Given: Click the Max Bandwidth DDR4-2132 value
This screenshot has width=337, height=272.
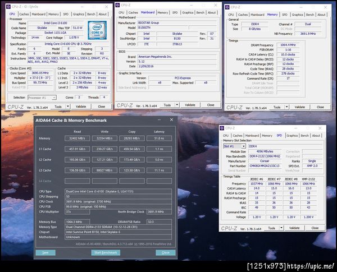Looking at the screenshot, I should 265,156.
